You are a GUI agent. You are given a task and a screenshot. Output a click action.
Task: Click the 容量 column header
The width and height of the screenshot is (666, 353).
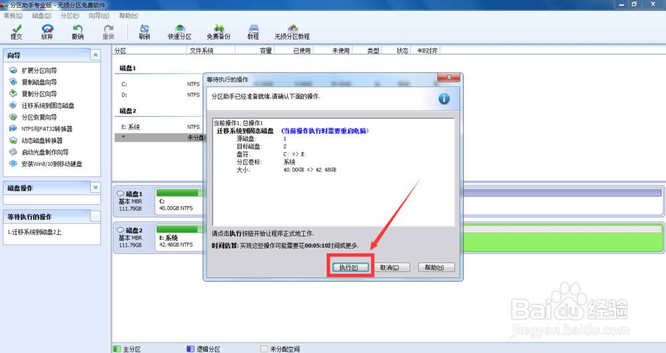click(x=255, y=51)
